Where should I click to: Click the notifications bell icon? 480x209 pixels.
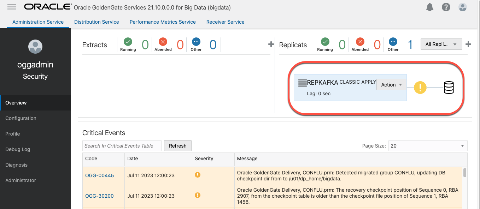[x=430, y=7]
